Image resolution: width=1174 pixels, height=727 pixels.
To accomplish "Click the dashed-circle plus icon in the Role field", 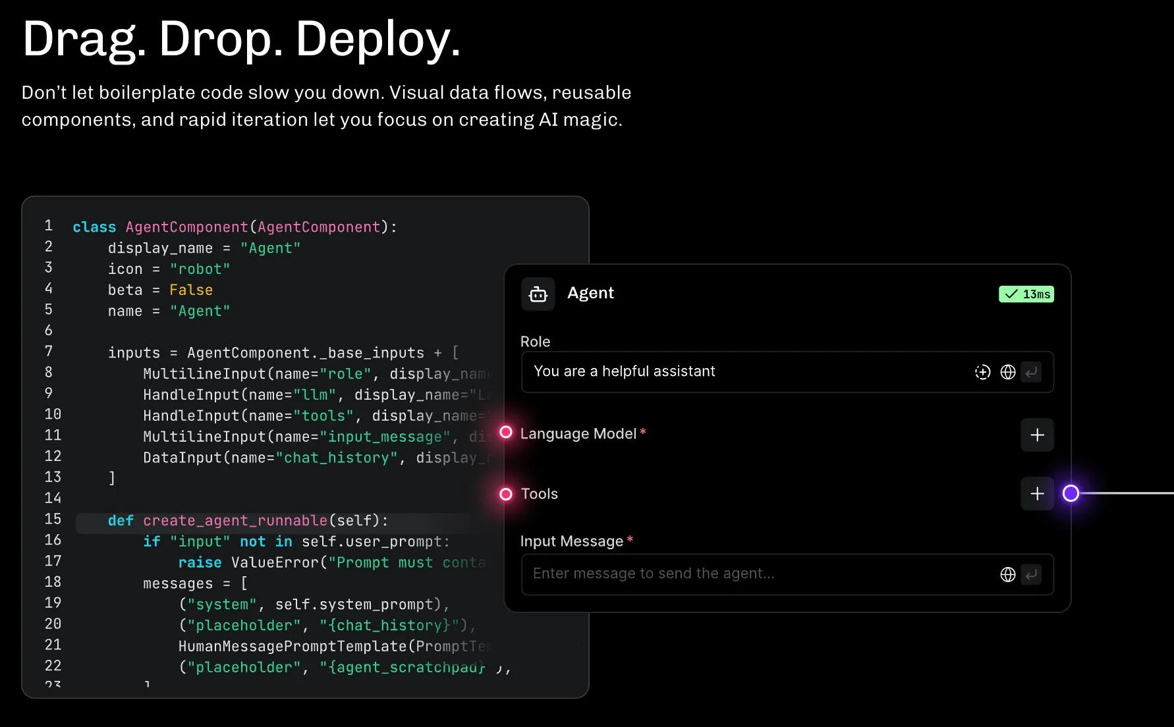I will pos(982,372).
